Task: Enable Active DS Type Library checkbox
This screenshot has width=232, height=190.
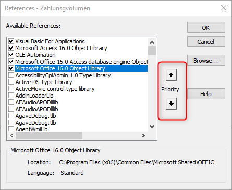Action: pyautogui.click(x=11, y=82)
